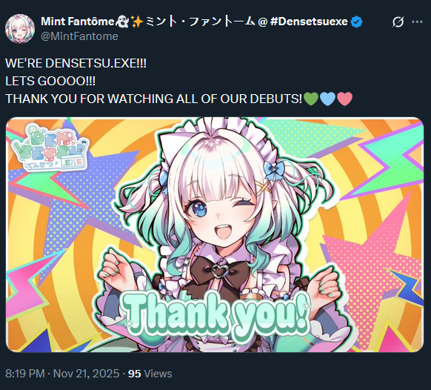Open the attached Thank you artwork image
Viewport: 431px width, 390px height.
point(215,234)
